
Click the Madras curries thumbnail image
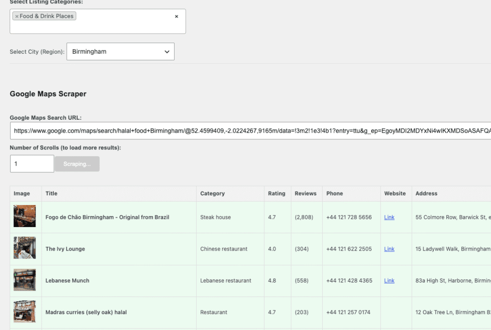tap(25, 311)
